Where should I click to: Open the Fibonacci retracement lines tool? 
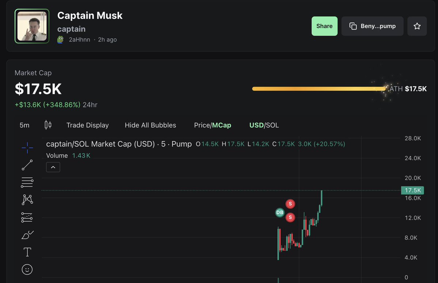click(27, 182)
